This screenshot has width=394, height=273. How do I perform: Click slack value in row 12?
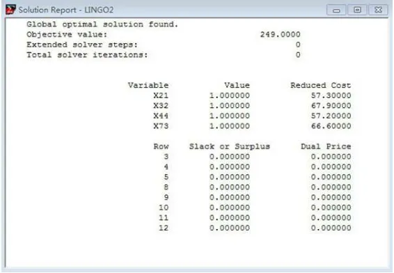(x=230, y=228)
